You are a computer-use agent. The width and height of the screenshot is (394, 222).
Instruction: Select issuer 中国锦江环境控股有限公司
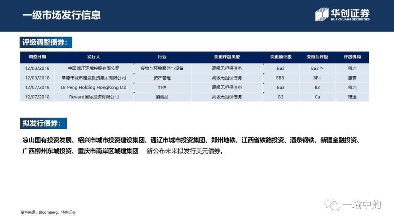[94, 68]
